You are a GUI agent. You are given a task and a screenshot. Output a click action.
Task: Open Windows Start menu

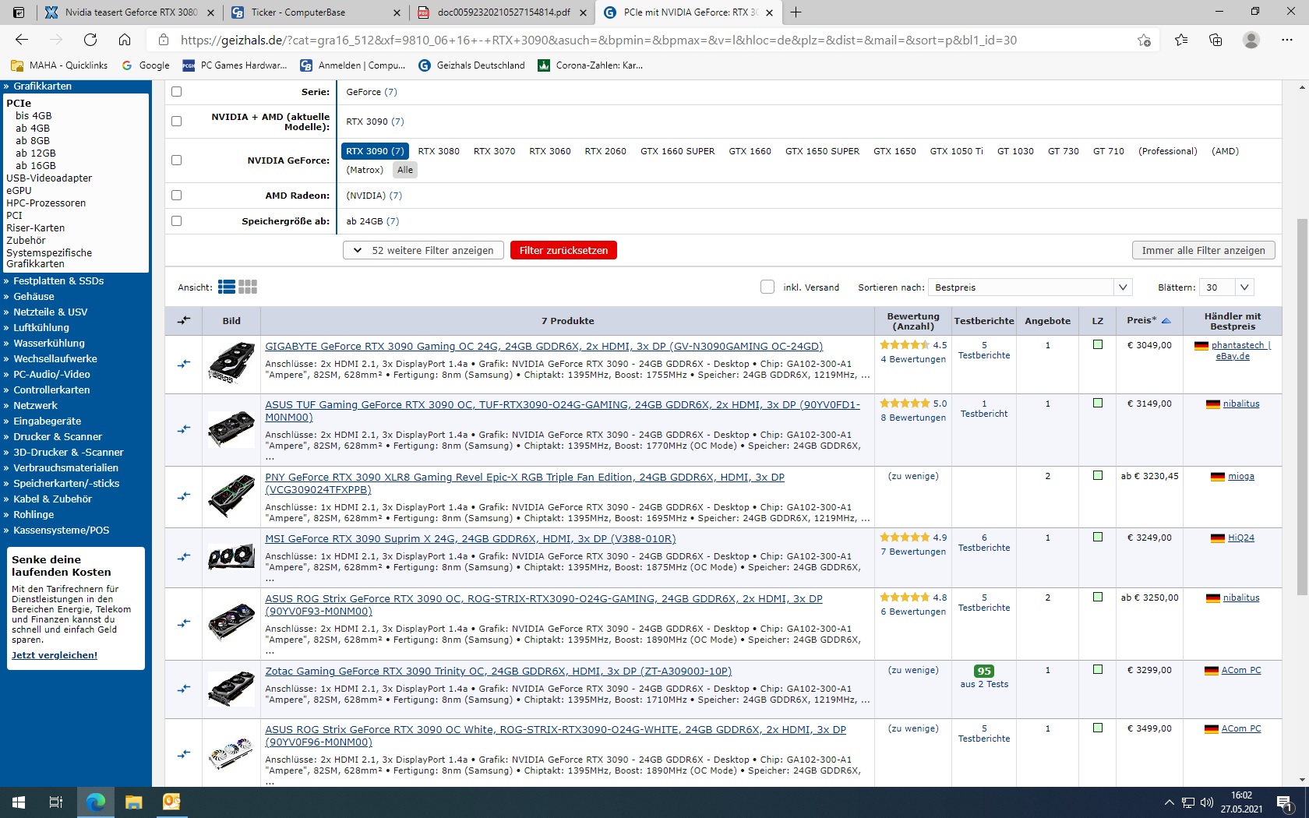coord(19,802)
